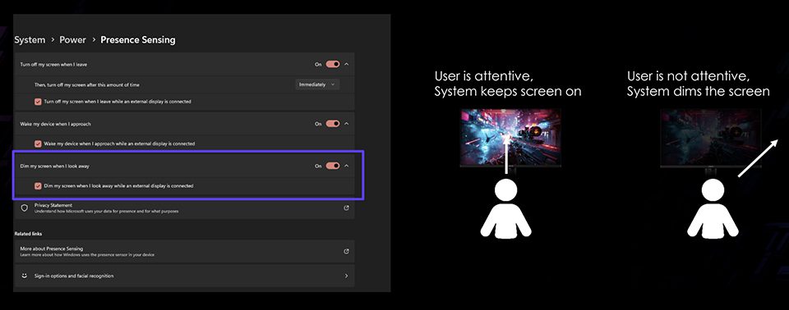This screenshot has width=789, height=310.
Task: Click the upward arrow above attentive user
Action: point(506,153)
